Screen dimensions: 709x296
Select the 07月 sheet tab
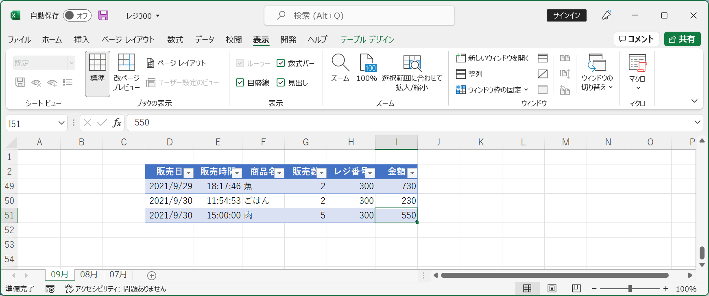click(118, 274)
